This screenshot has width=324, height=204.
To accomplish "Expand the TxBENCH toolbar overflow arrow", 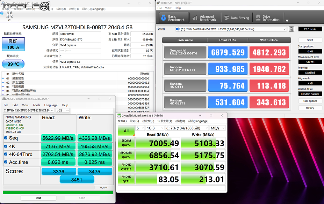I will (287, 21).
